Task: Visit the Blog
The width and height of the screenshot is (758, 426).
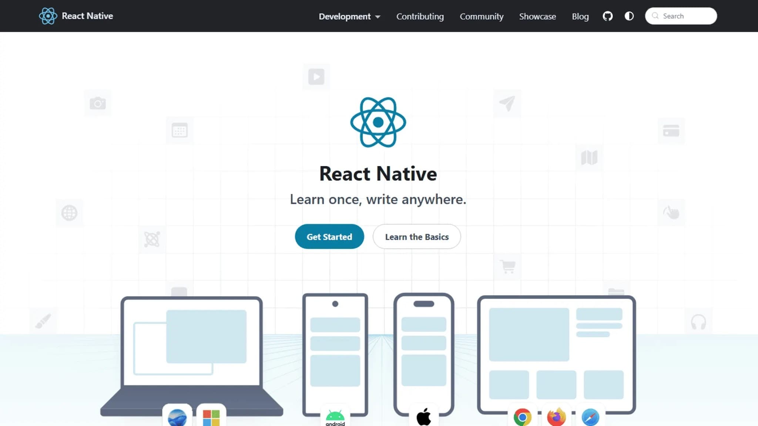Action: tap(580, 16)
